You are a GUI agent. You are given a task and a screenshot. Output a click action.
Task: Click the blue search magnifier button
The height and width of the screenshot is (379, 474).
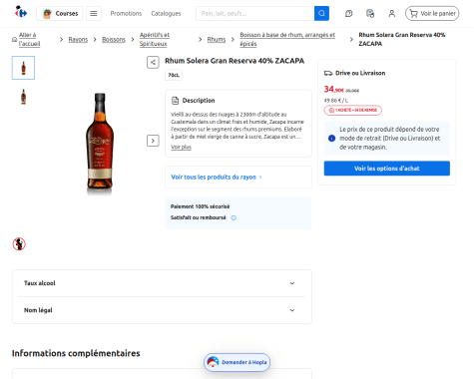tap(321, 14)
